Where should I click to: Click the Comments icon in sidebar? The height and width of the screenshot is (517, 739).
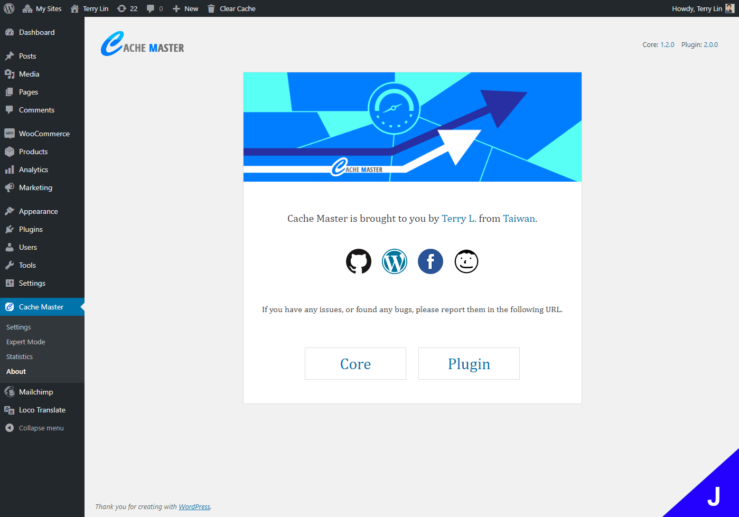pos(10,110)
